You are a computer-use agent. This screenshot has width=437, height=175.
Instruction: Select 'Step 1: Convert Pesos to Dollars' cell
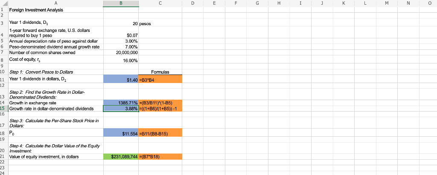tap(56, 72)
